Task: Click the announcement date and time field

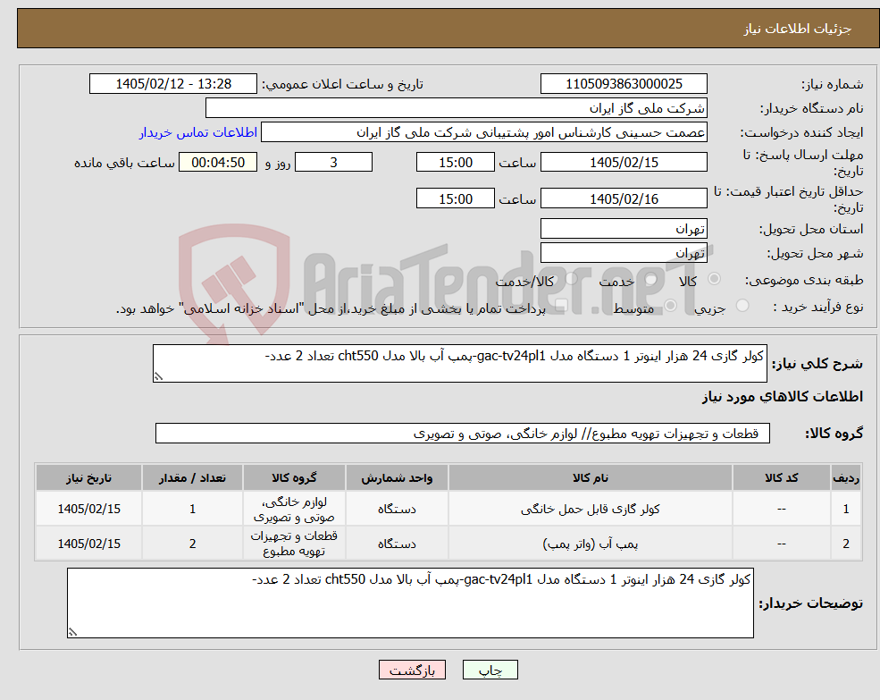Action: point(172,84)
